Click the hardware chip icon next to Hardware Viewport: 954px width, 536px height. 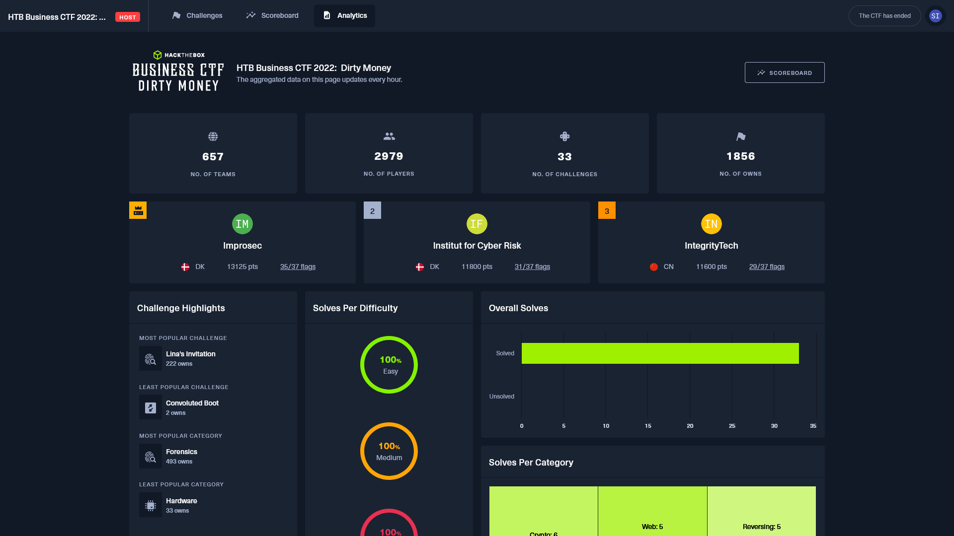click(150, 505)
